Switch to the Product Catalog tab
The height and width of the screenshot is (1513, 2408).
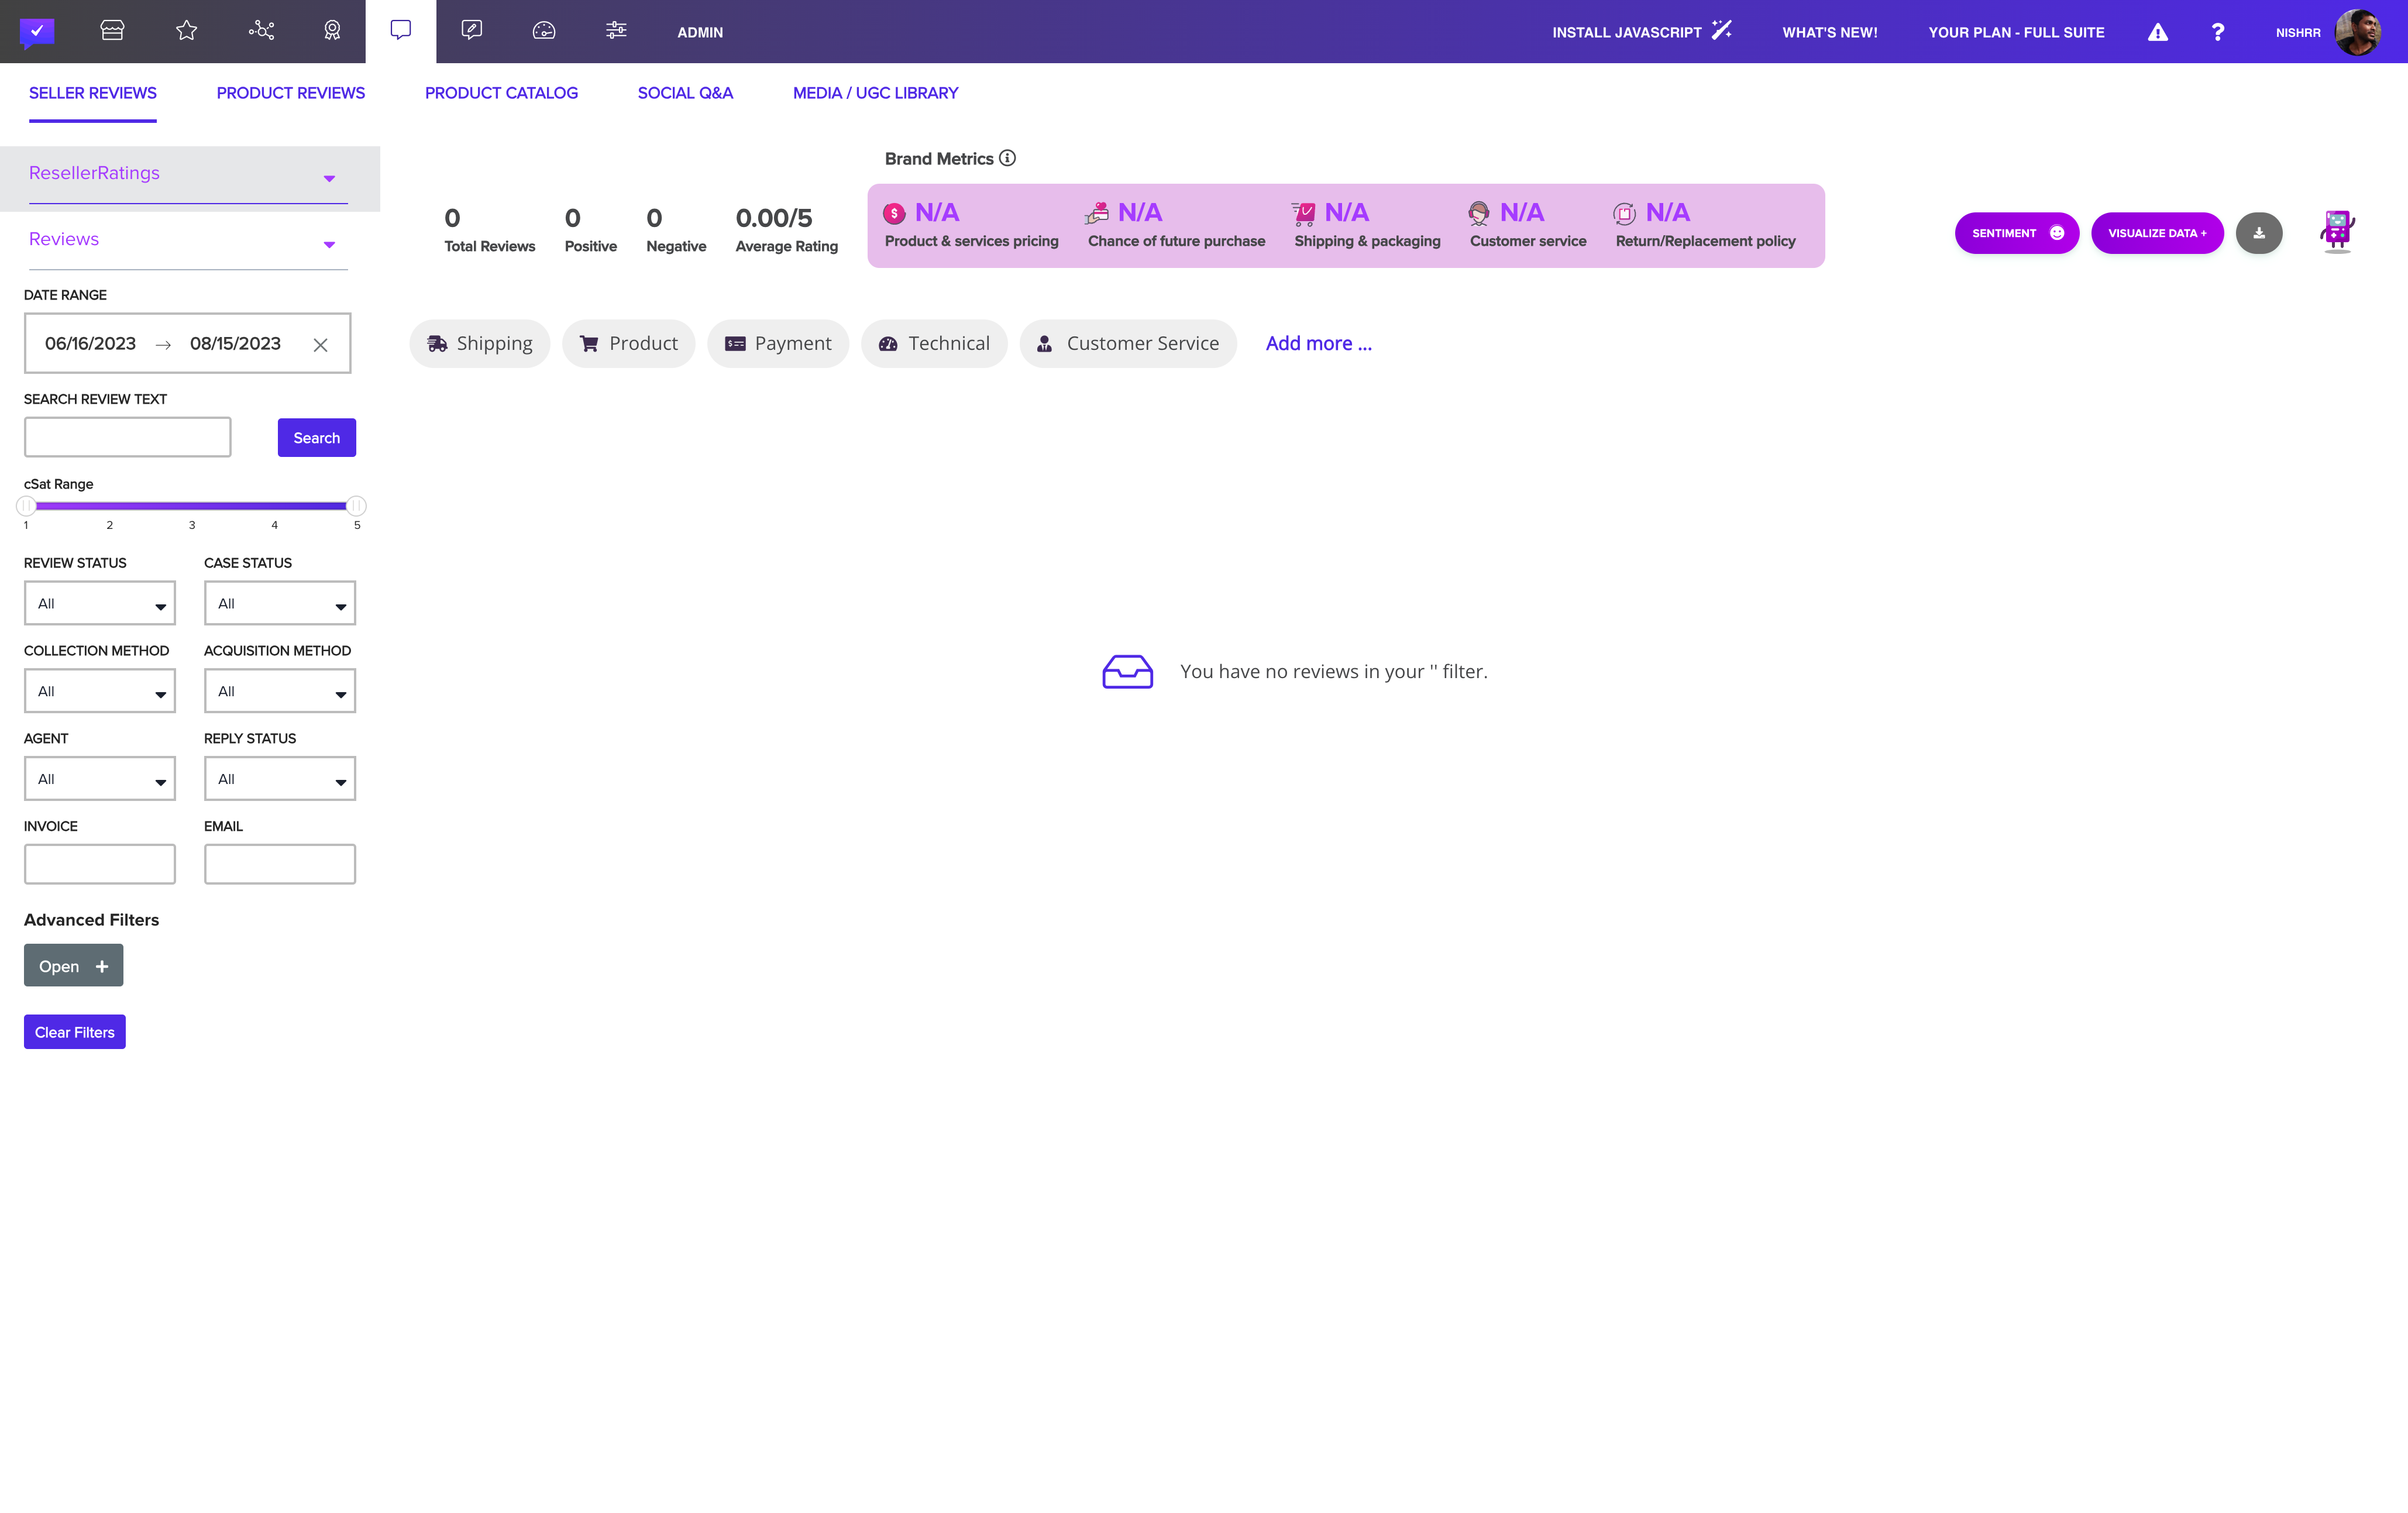pos(501,93)
